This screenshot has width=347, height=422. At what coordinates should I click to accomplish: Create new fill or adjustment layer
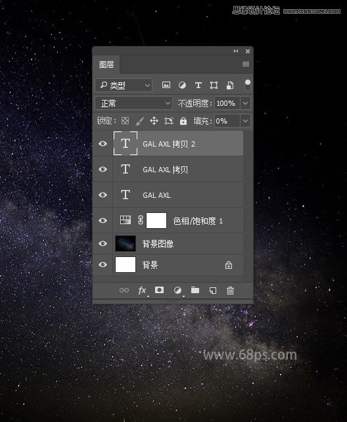coord(177,291)
